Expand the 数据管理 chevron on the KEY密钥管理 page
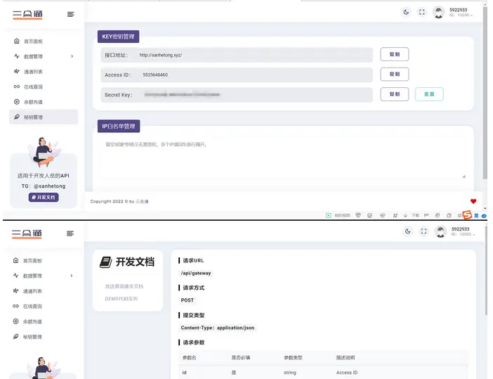 [72, 56]
